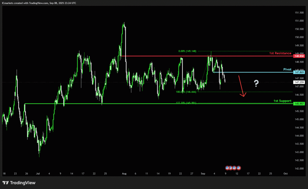Click the 151.500 price axis label
This screenshot has height=189, width=308.
point(299,13)
